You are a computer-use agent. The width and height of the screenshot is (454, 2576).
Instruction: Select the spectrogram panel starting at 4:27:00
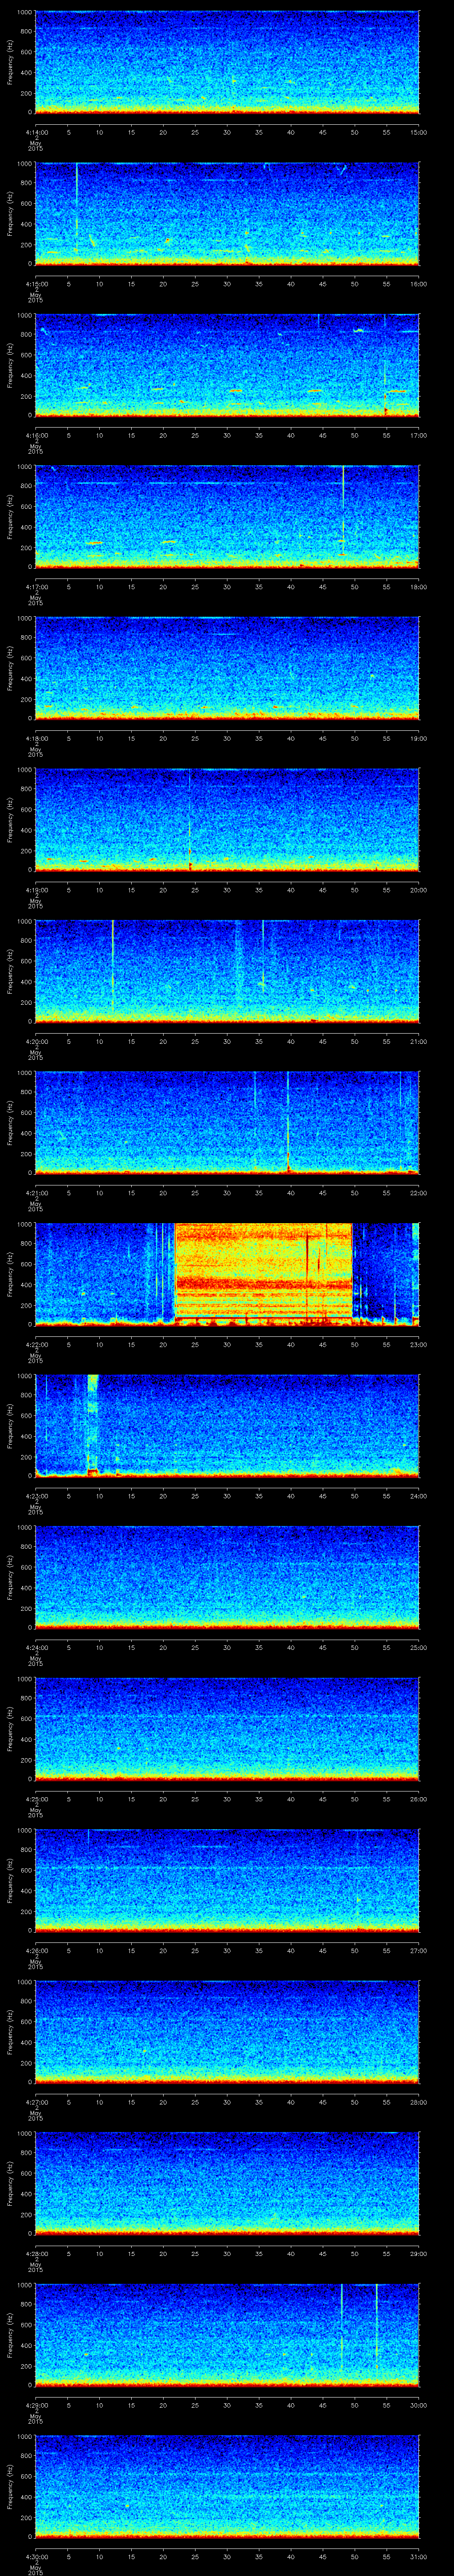coord(227,2032)
